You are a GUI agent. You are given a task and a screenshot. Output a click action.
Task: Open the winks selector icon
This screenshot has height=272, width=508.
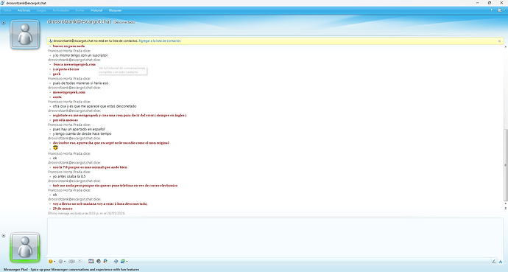(x=60, y=261)
